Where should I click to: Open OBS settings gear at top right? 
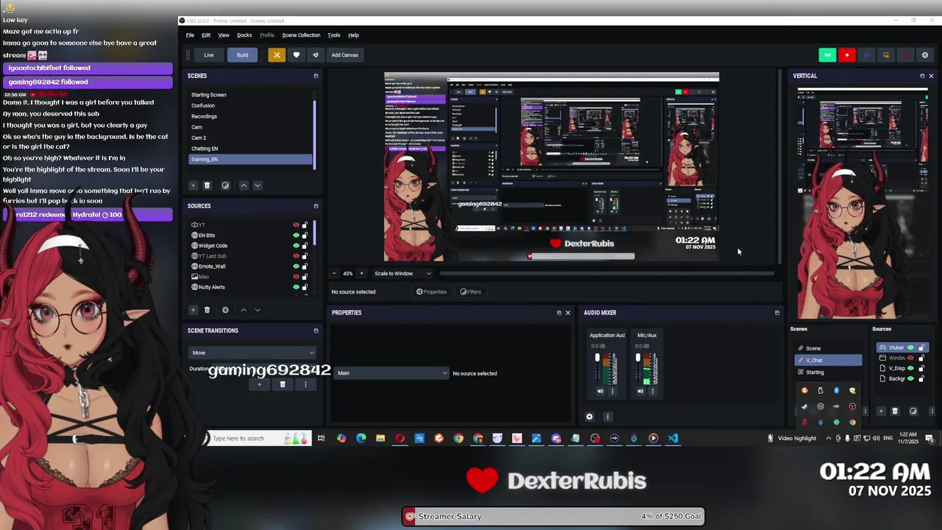[925, 55]
